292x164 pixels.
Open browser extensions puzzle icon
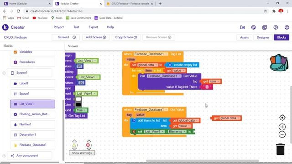tap(274, 11)
